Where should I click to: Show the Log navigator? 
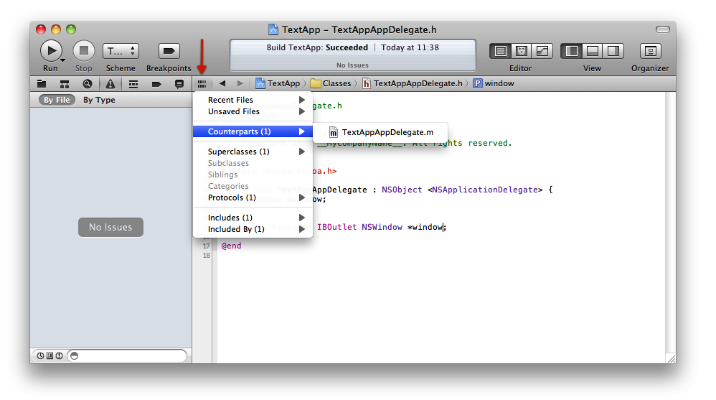coord(179,83)
